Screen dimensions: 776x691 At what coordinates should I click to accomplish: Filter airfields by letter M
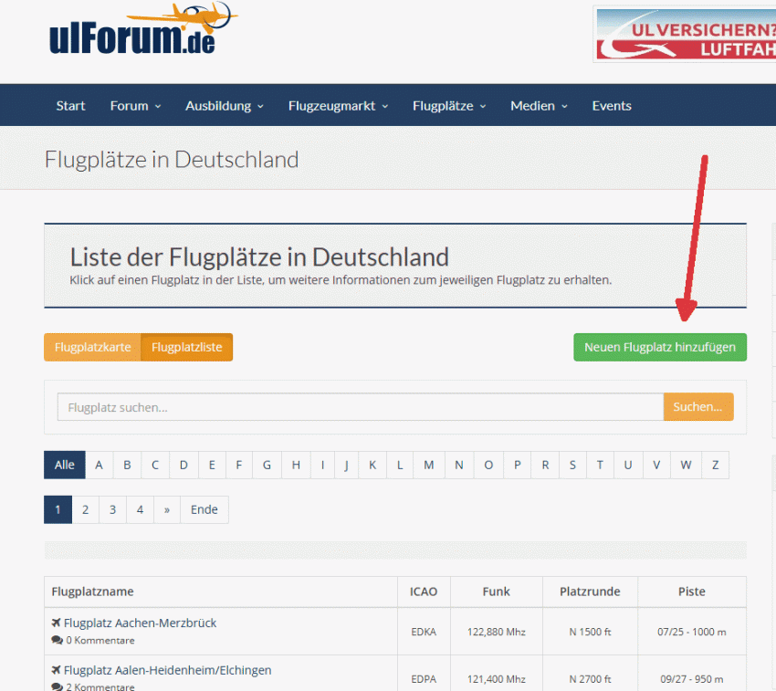(x=428, y=465)
